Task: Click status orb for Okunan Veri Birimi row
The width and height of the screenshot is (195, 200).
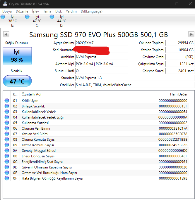Action: [7, 128]
